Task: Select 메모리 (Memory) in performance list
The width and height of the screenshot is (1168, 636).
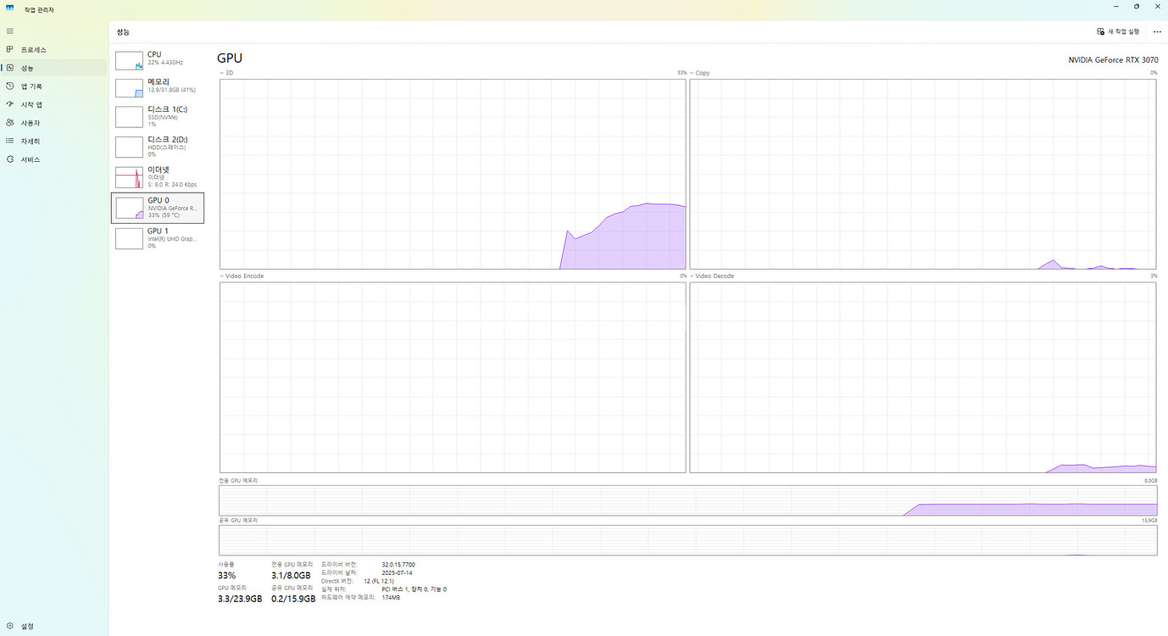Action: click(158, 86)
